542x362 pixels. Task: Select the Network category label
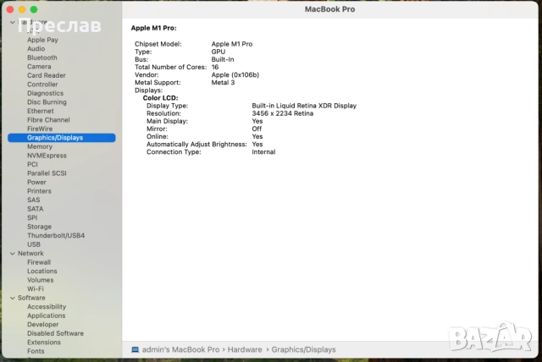[x=30, y=253]
